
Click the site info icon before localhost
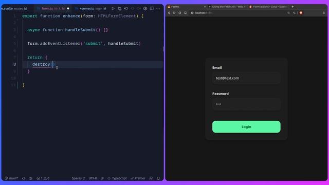click(192, 13)
